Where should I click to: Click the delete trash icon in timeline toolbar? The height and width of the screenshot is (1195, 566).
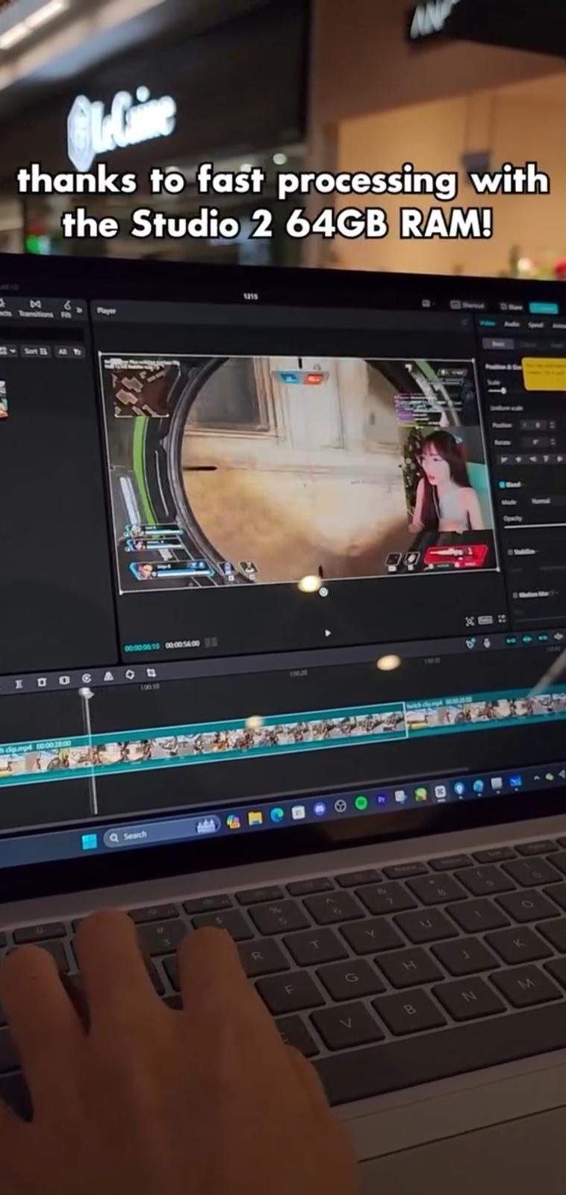[43, 683]
